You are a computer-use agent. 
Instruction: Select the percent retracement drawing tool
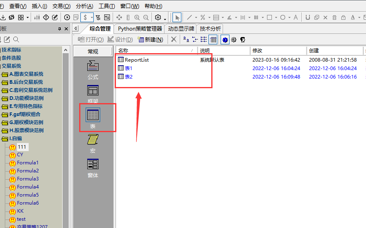pos(203,17)
